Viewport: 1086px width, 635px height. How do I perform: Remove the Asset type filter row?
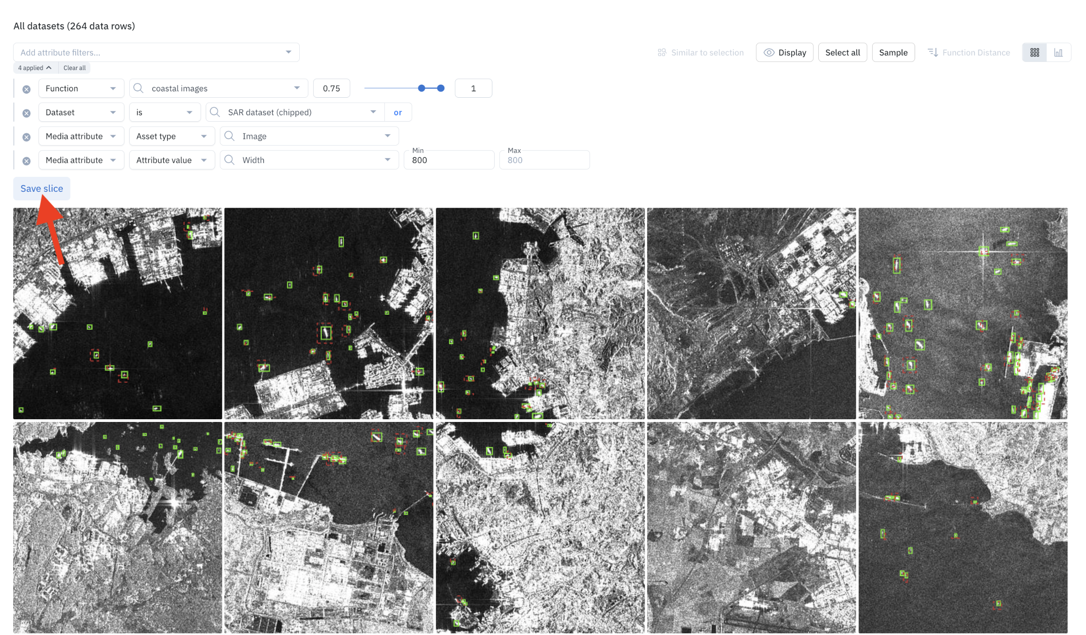click(x=27, y=137)
